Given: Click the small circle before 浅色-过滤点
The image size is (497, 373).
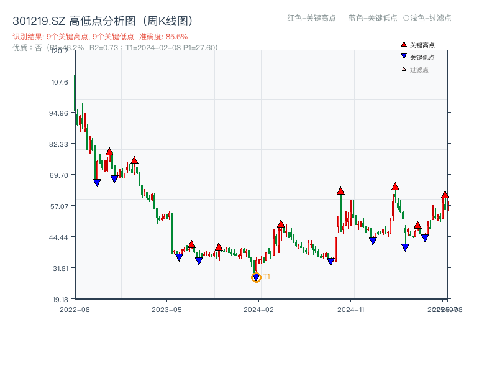Looking at the screenshot, I should [406, 18].
